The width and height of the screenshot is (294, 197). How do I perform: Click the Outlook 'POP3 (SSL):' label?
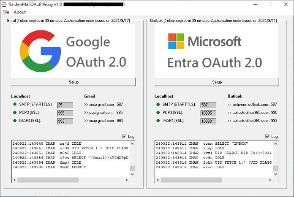(172, 113)
